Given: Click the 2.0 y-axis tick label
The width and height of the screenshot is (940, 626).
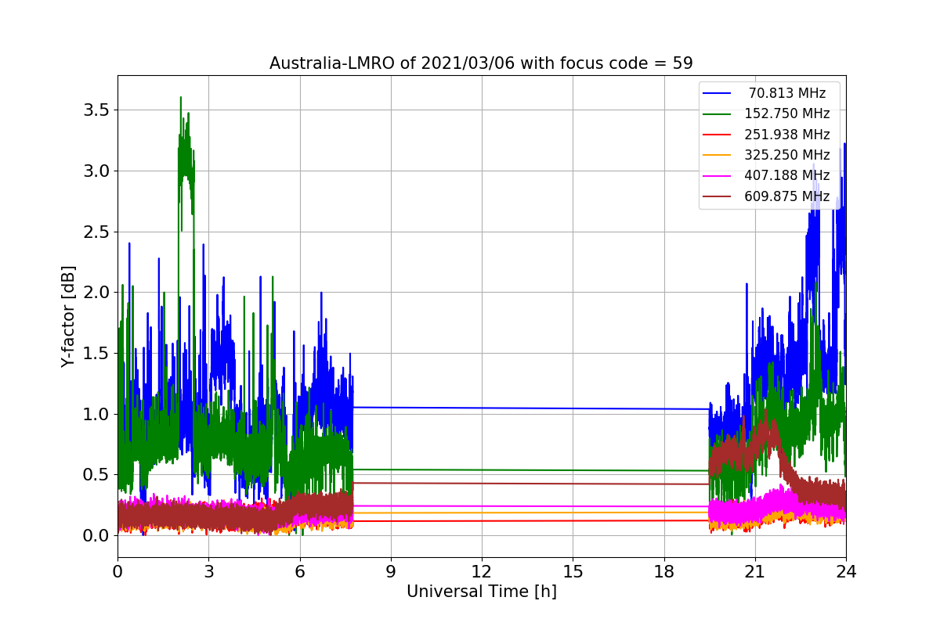Looking at the screenshot, I should [96, 292].
